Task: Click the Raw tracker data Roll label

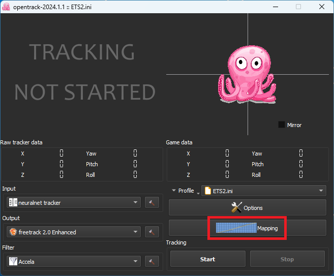Action: (90, 175)
